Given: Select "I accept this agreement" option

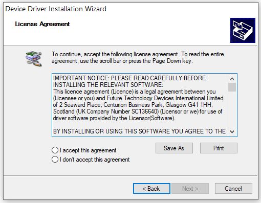Looking at the screenshot, I should [x=84, y=150].
